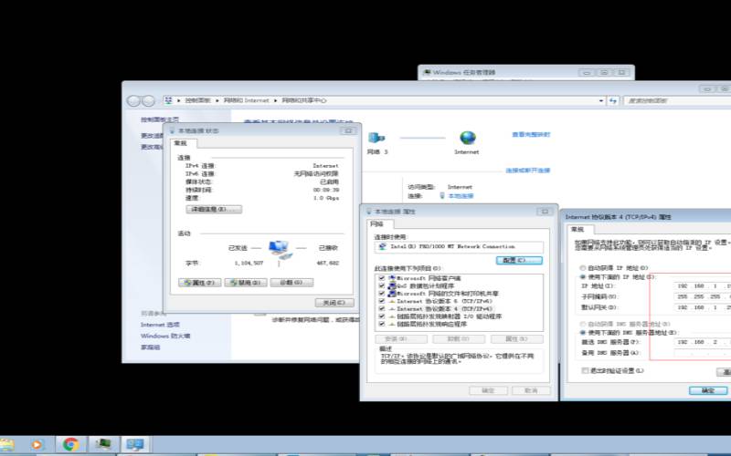The height and width of the screenshot is (456, 731).
Task: Click the 默认网关 input field
Action: [703, 307]
